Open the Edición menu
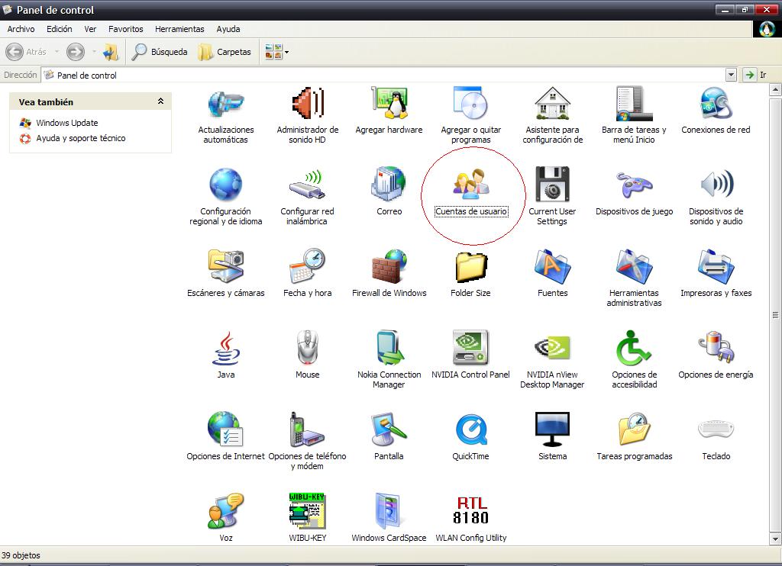 pyautogui.click(x=60, y=29)
